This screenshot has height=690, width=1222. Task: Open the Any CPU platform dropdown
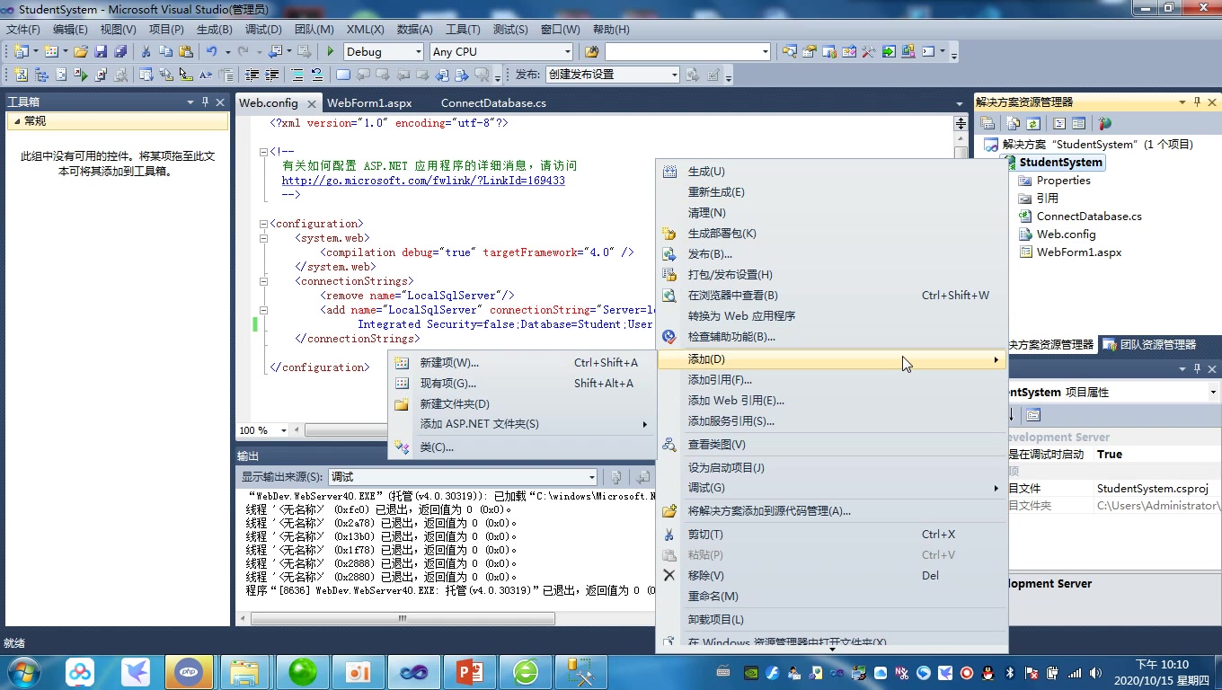click(567, 52)
